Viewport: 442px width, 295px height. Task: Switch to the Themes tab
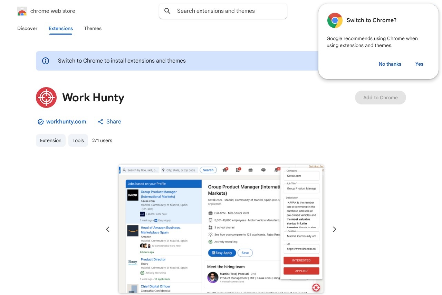pyautogui.click(x=93, y=28)
